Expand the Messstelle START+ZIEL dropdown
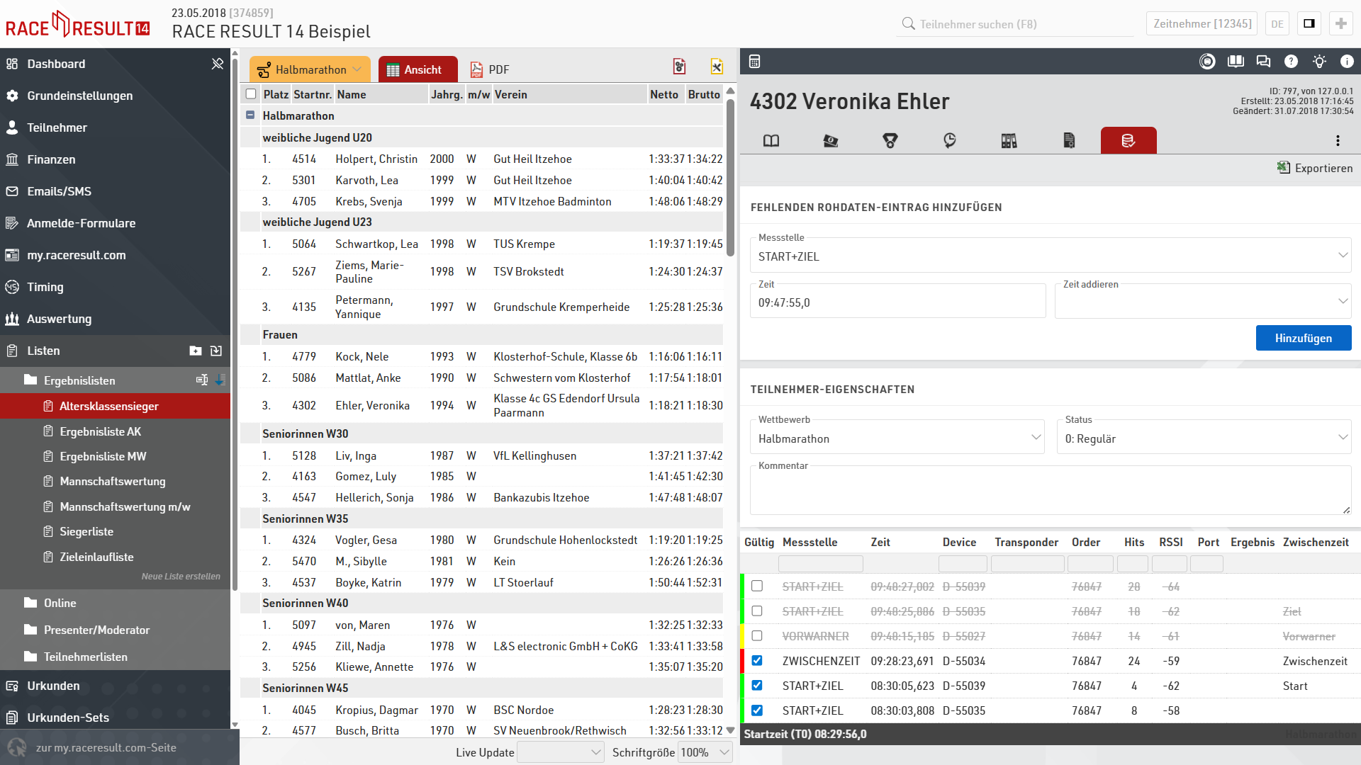 (x=1051, y=256)
